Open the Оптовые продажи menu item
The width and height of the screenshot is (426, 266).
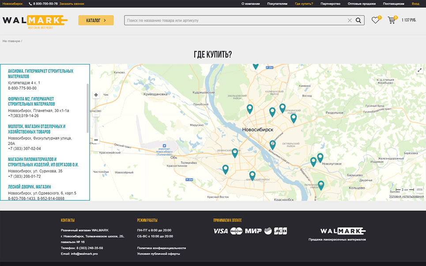pyautogui.click(x=362, y=4)
